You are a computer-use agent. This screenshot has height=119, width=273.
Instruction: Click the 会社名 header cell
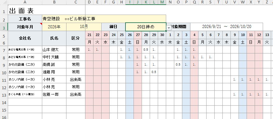(25, 39)
